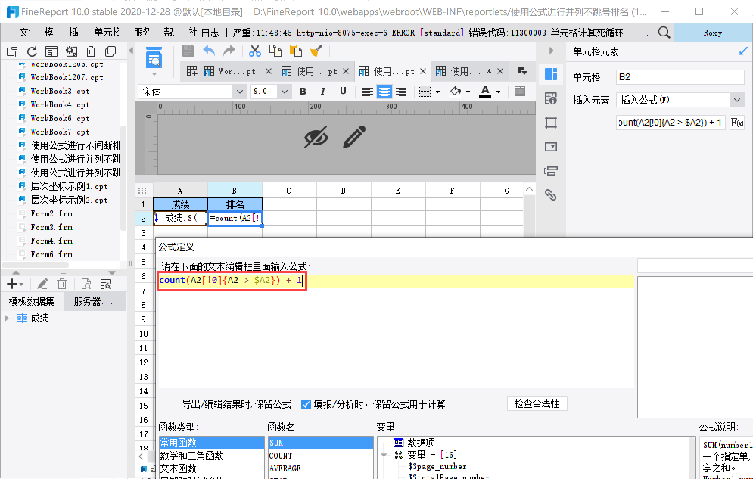
Task: Toggle the hidden-eye icon in header area
Action: tap(316, 137)
